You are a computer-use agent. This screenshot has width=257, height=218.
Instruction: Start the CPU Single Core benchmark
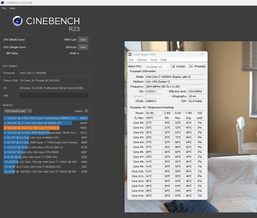[83, 47]
